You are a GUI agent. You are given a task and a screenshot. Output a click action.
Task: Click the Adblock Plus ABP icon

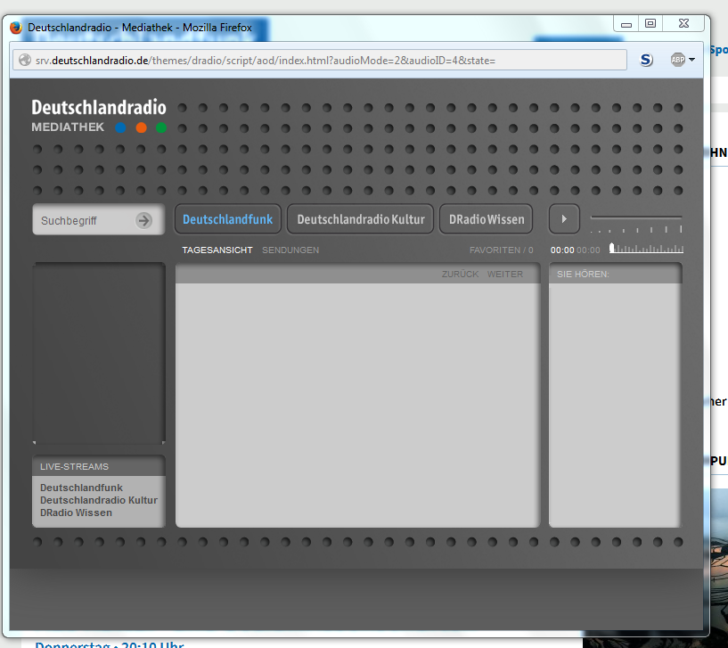coord(677,60)
